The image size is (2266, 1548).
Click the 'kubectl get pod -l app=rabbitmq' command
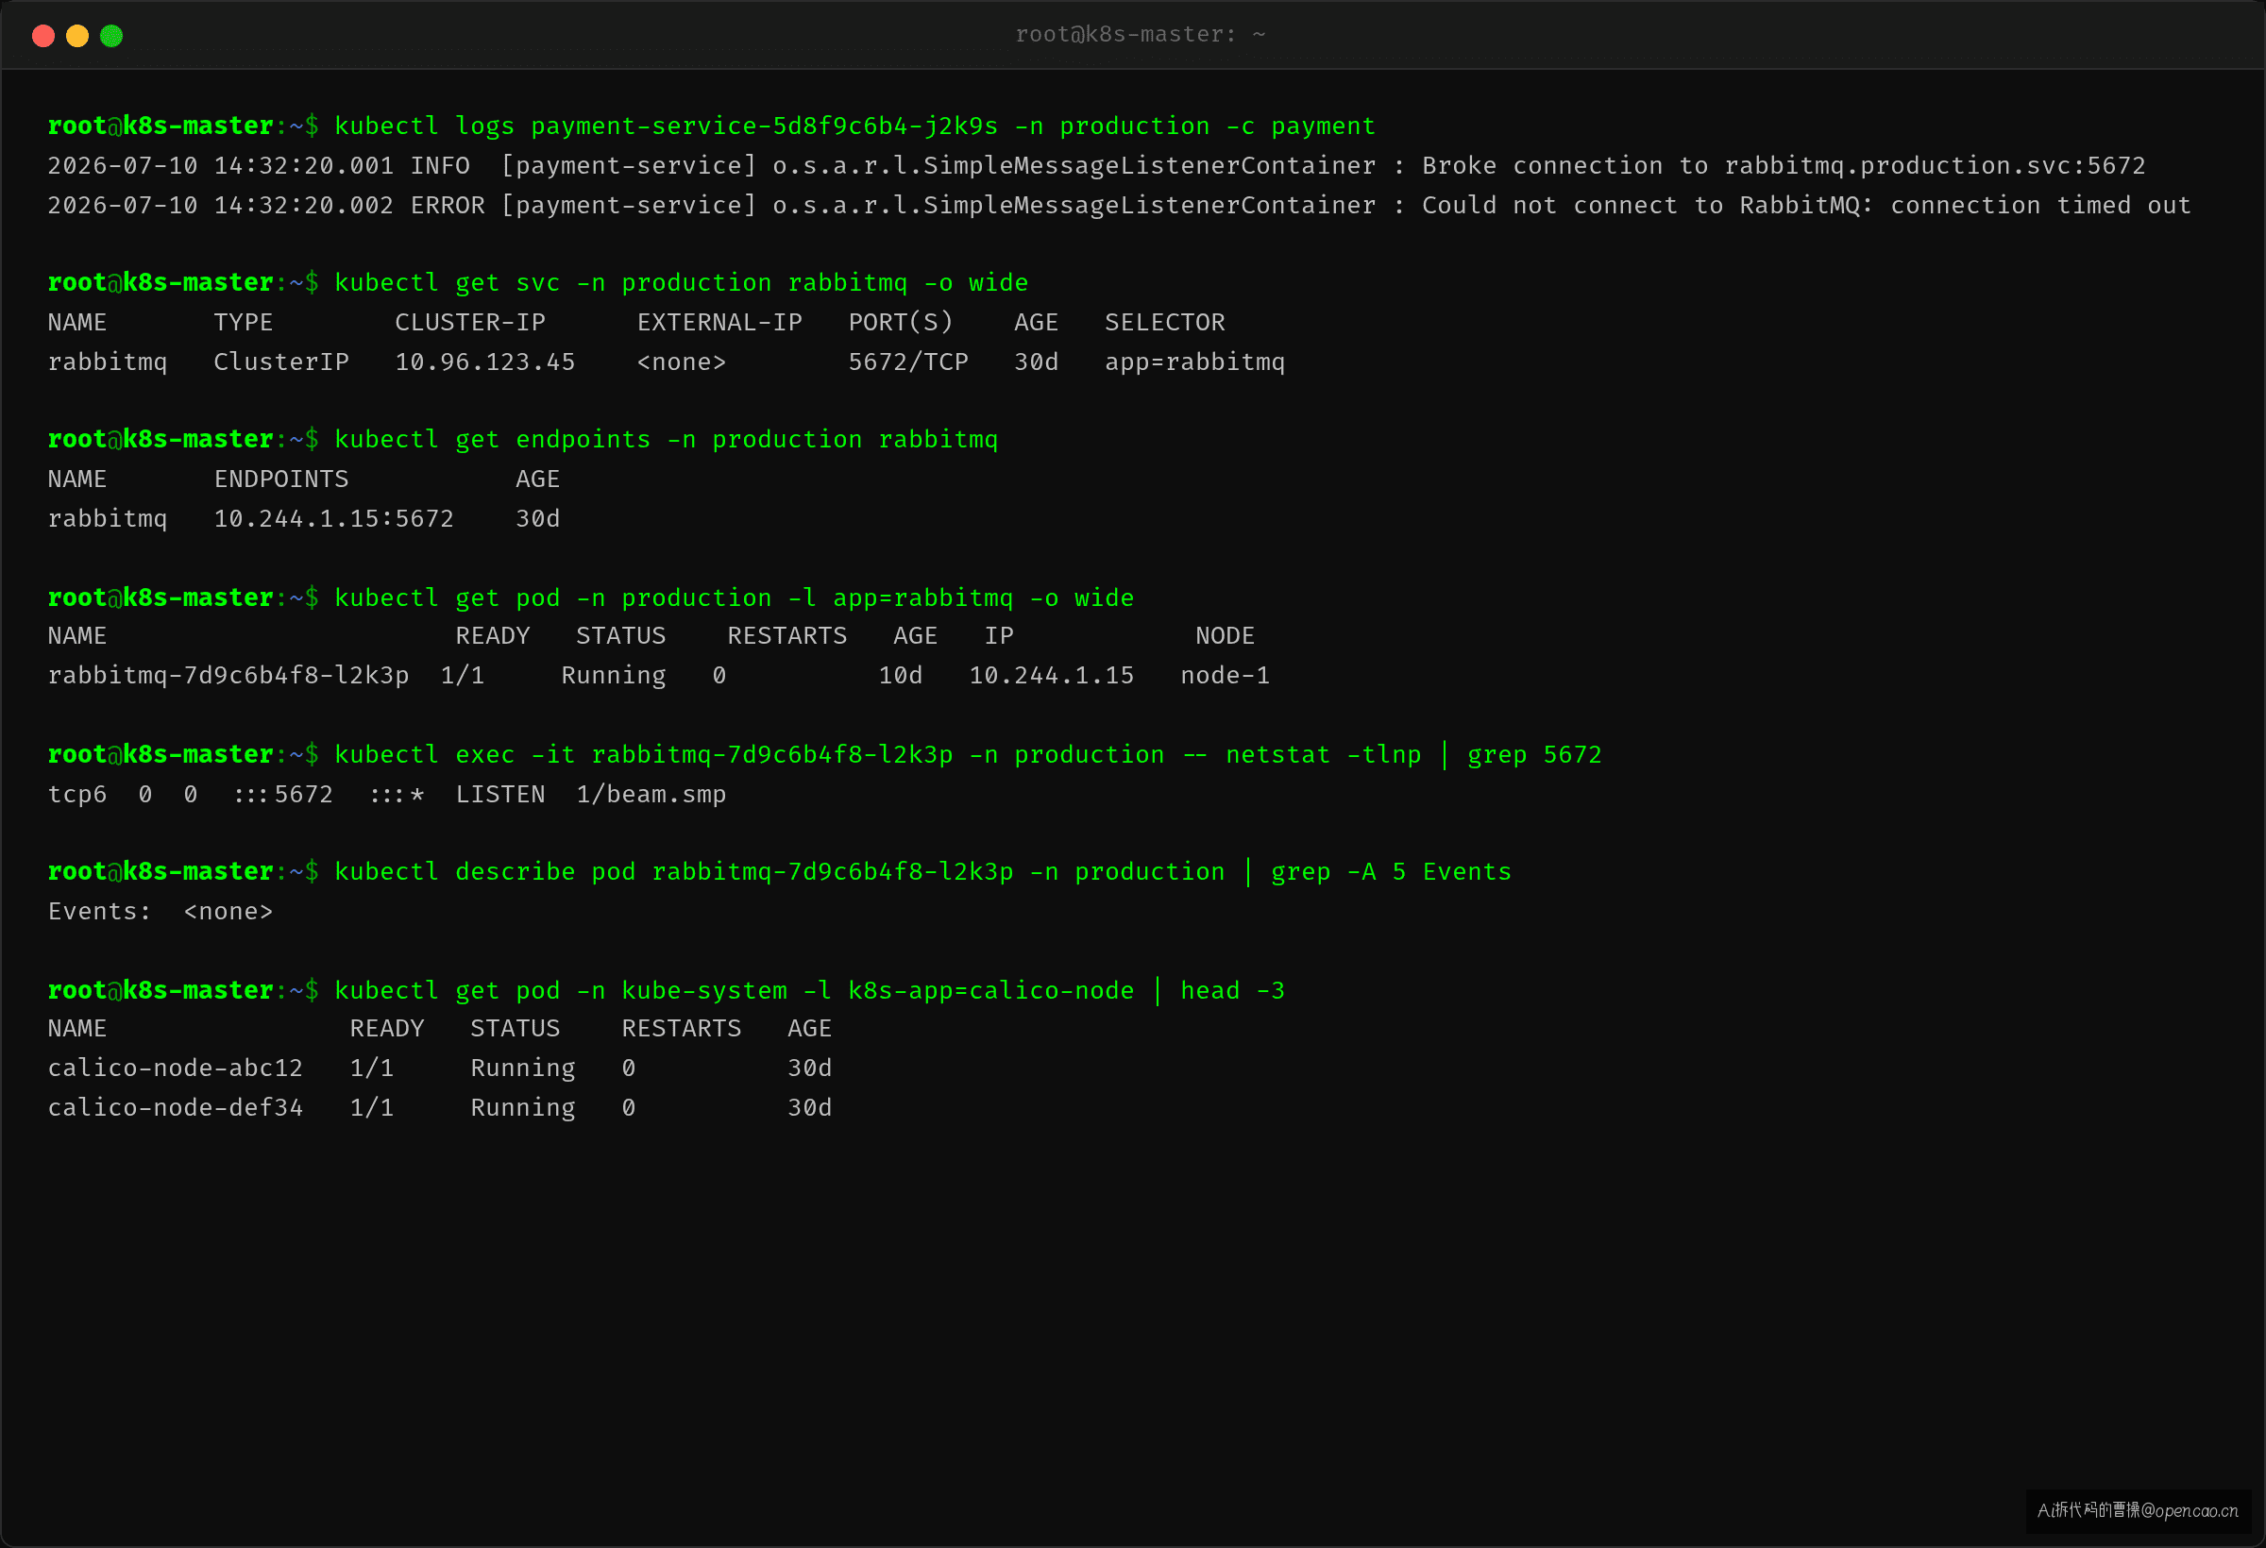pos(735,597)
